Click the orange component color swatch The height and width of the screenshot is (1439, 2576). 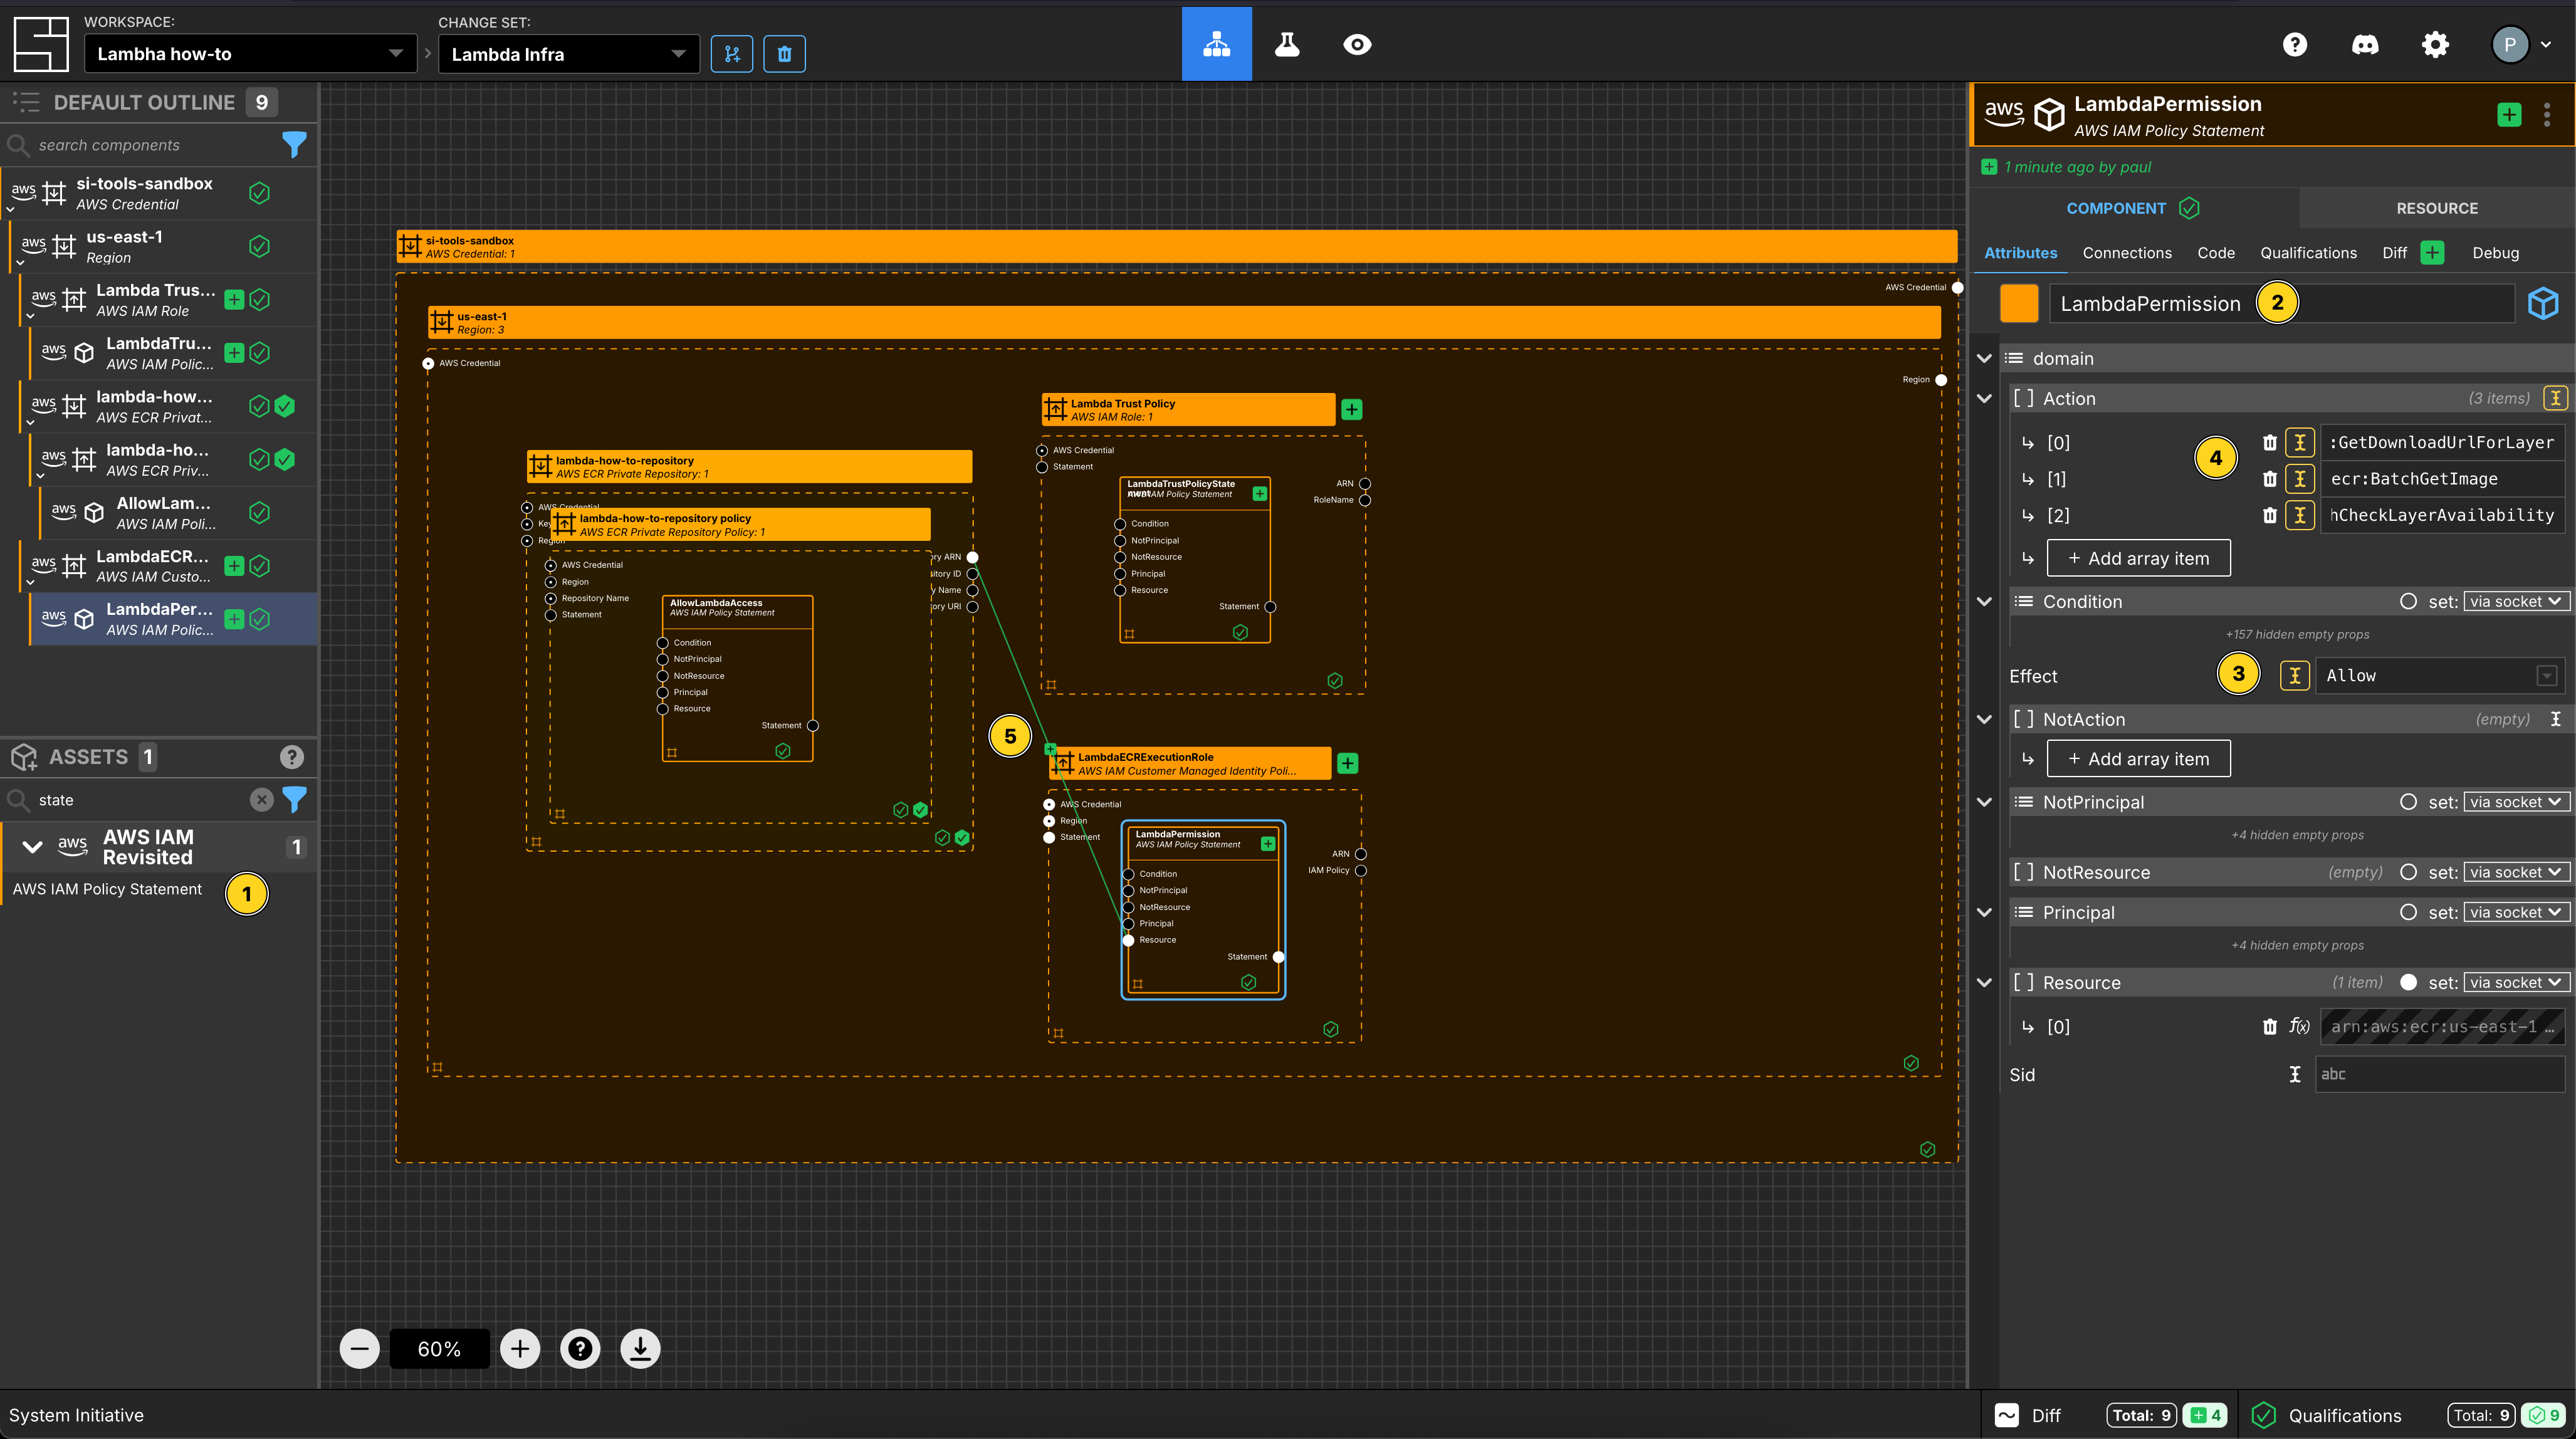click(2019, 303)
